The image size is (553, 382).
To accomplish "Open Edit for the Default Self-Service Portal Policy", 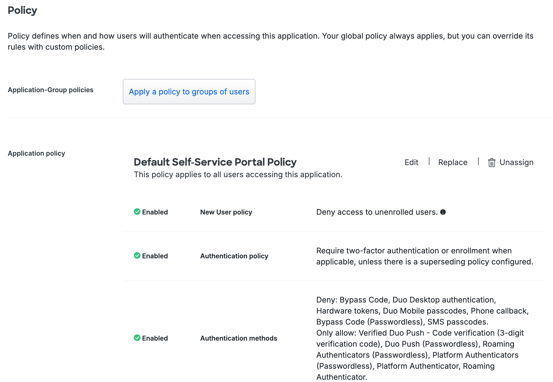I will pyautogui.click(x=411, y=162).
